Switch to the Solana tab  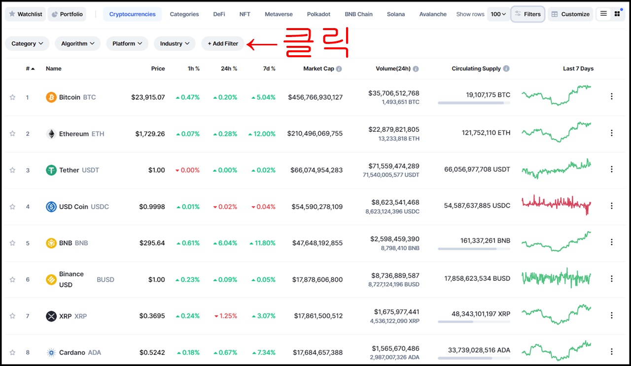(396, 14)
